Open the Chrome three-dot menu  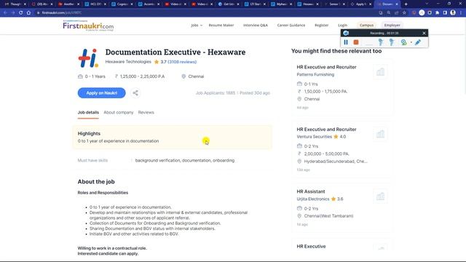[x=461, y=13]
